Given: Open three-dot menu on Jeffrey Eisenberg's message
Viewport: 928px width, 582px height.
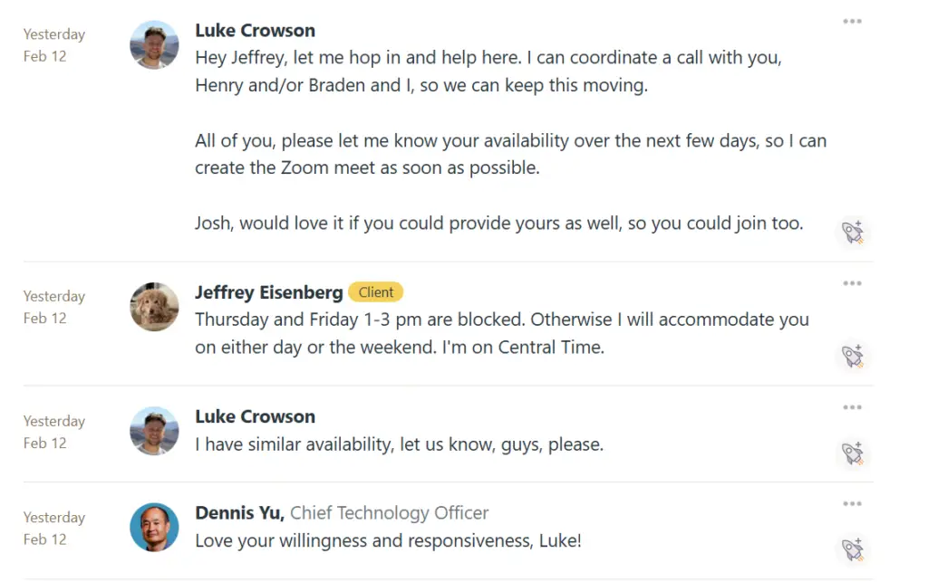Looking at the screenshot, I should point(852,283).
